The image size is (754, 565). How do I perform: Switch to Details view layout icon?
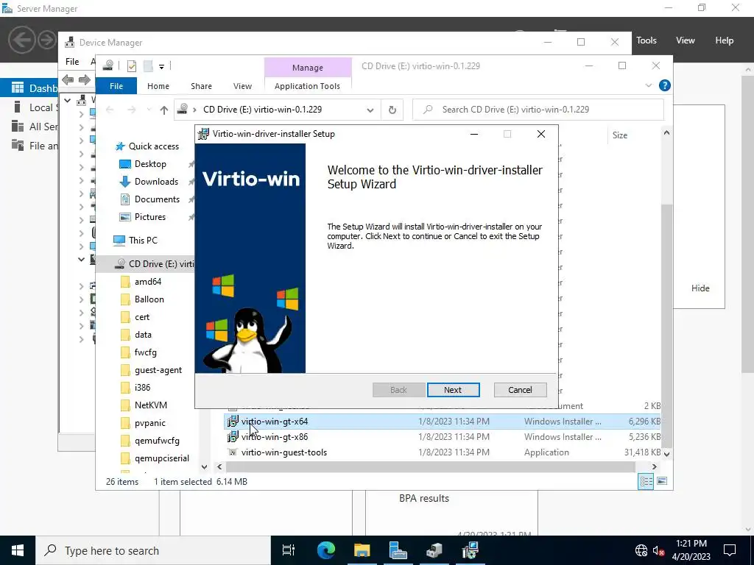(646, 481)
